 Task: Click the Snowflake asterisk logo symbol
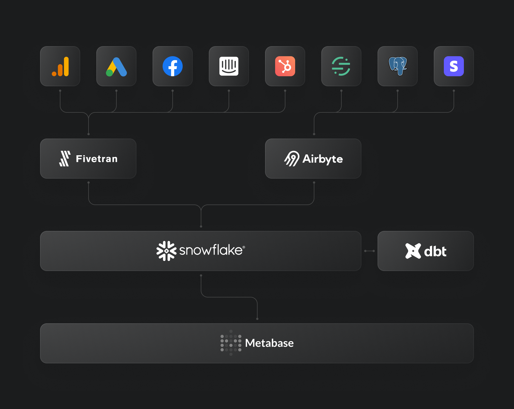166,251
